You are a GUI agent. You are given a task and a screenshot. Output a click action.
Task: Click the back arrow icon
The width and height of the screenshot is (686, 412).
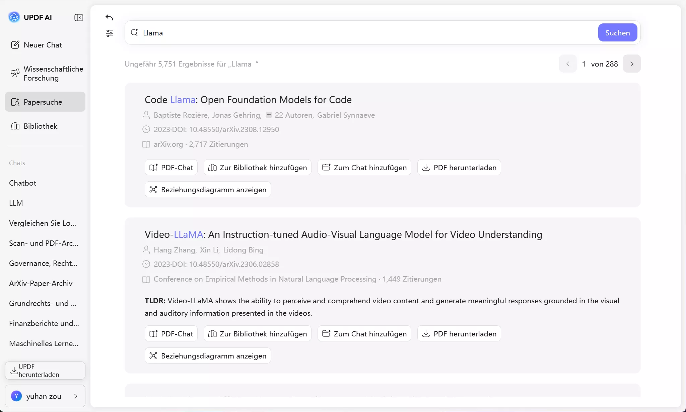(x=109, y=17)
